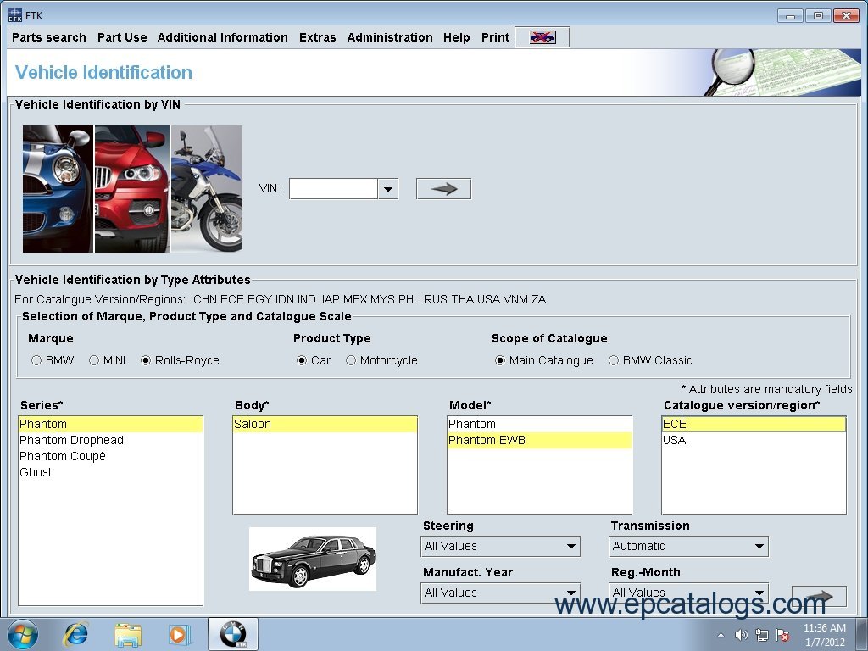
Task: Click the BMW ETK taskbar icon
Action: tap(233, 634)
